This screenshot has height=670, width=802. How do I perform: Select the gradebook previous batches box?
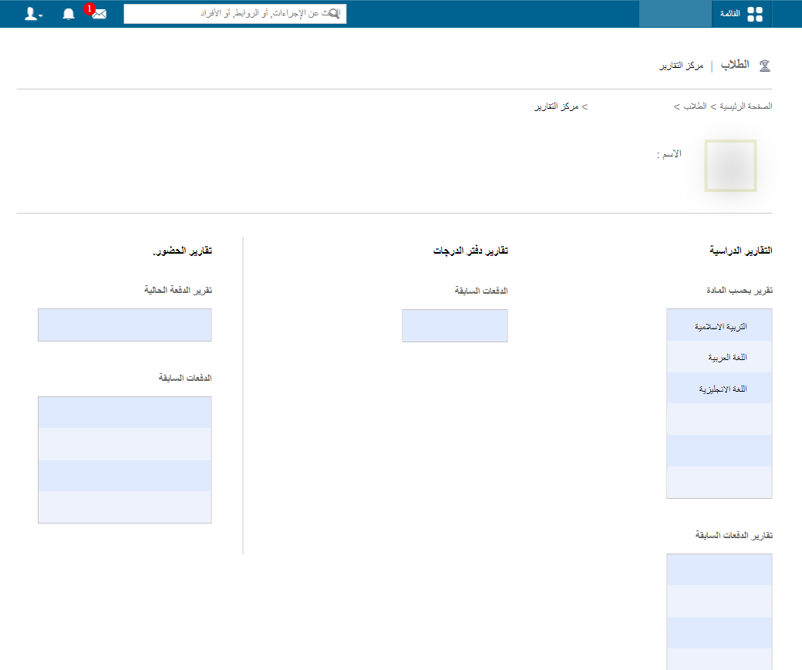[x=455, y=325]
